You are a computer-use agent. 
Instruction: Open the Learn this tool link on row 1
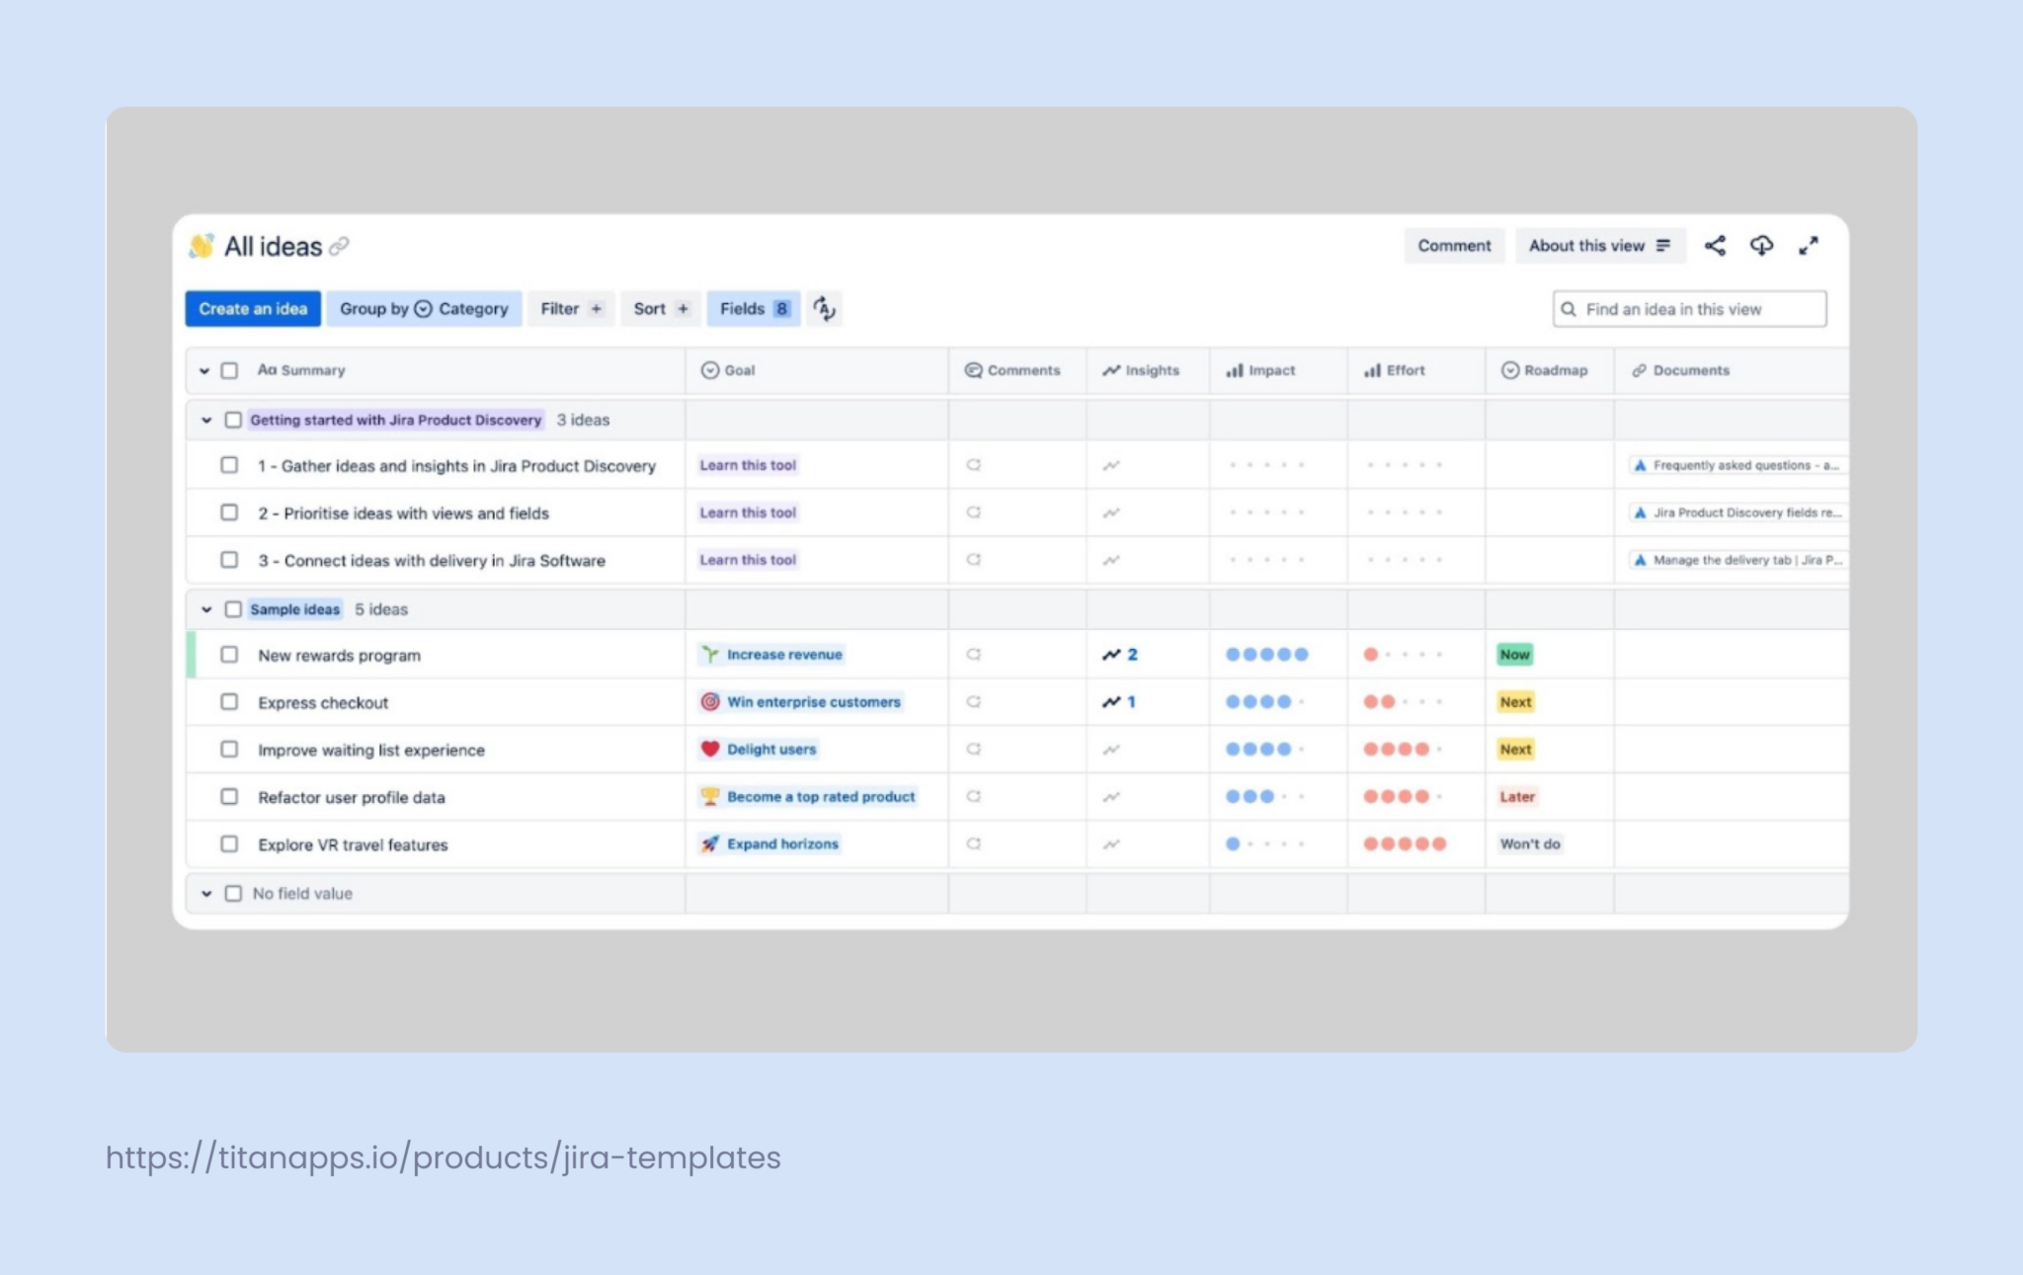pyautogui.click(x=748, y=465)
